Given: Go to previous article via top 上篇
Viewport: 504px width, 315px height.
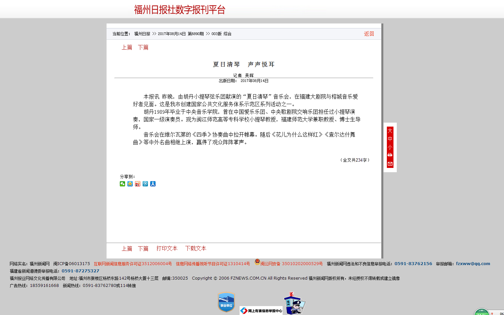Looking at the screenshot, I should pyautogui.click(x=127, y=47).
